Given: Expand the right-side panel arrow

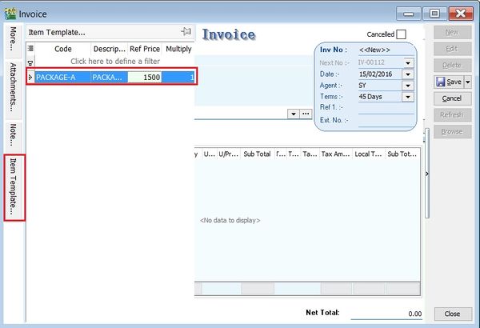Looking at the screenshot, I should pos(426,173).
